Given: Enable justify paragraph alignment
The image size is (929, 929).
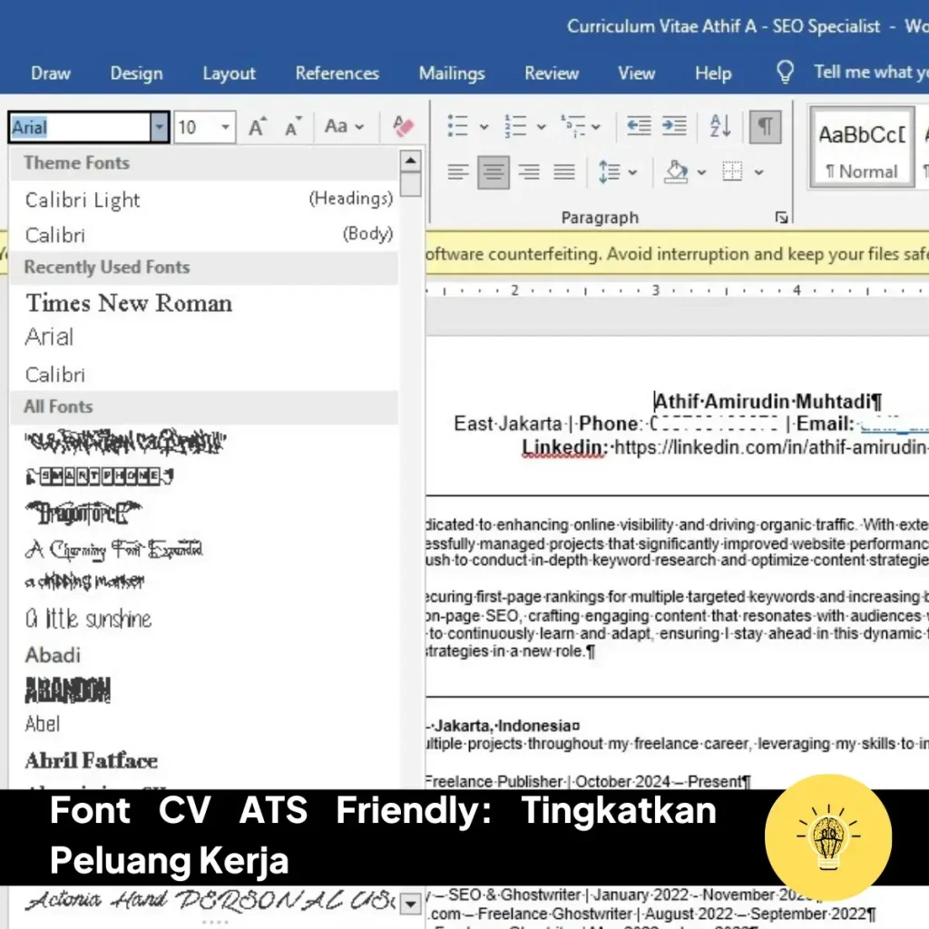Looking at the screenshot, I should 565,171.
